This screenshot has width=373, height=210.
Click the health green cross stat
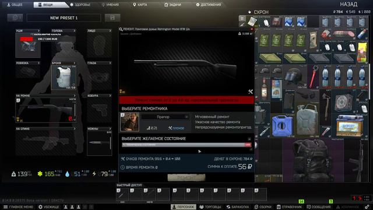point(40,174)
